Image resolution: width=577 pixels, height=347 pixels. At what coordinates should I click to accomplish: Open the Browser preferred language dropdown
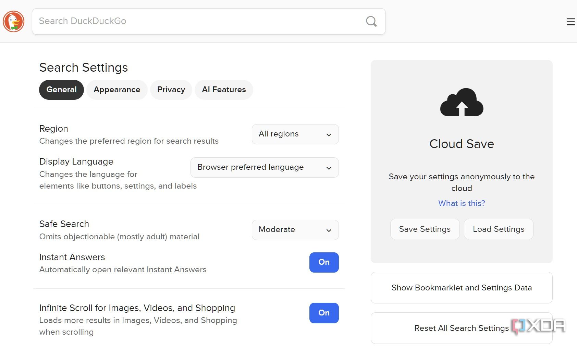265,167
